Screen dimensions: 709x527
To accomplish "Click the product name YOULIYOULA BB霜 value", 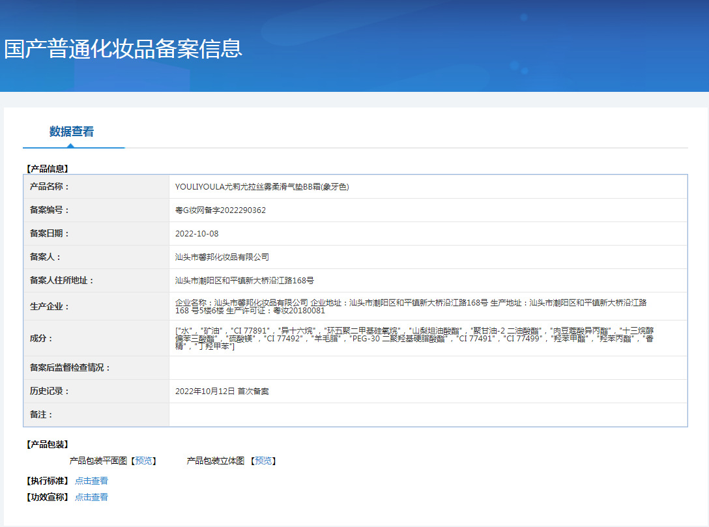I will point(262,187).
